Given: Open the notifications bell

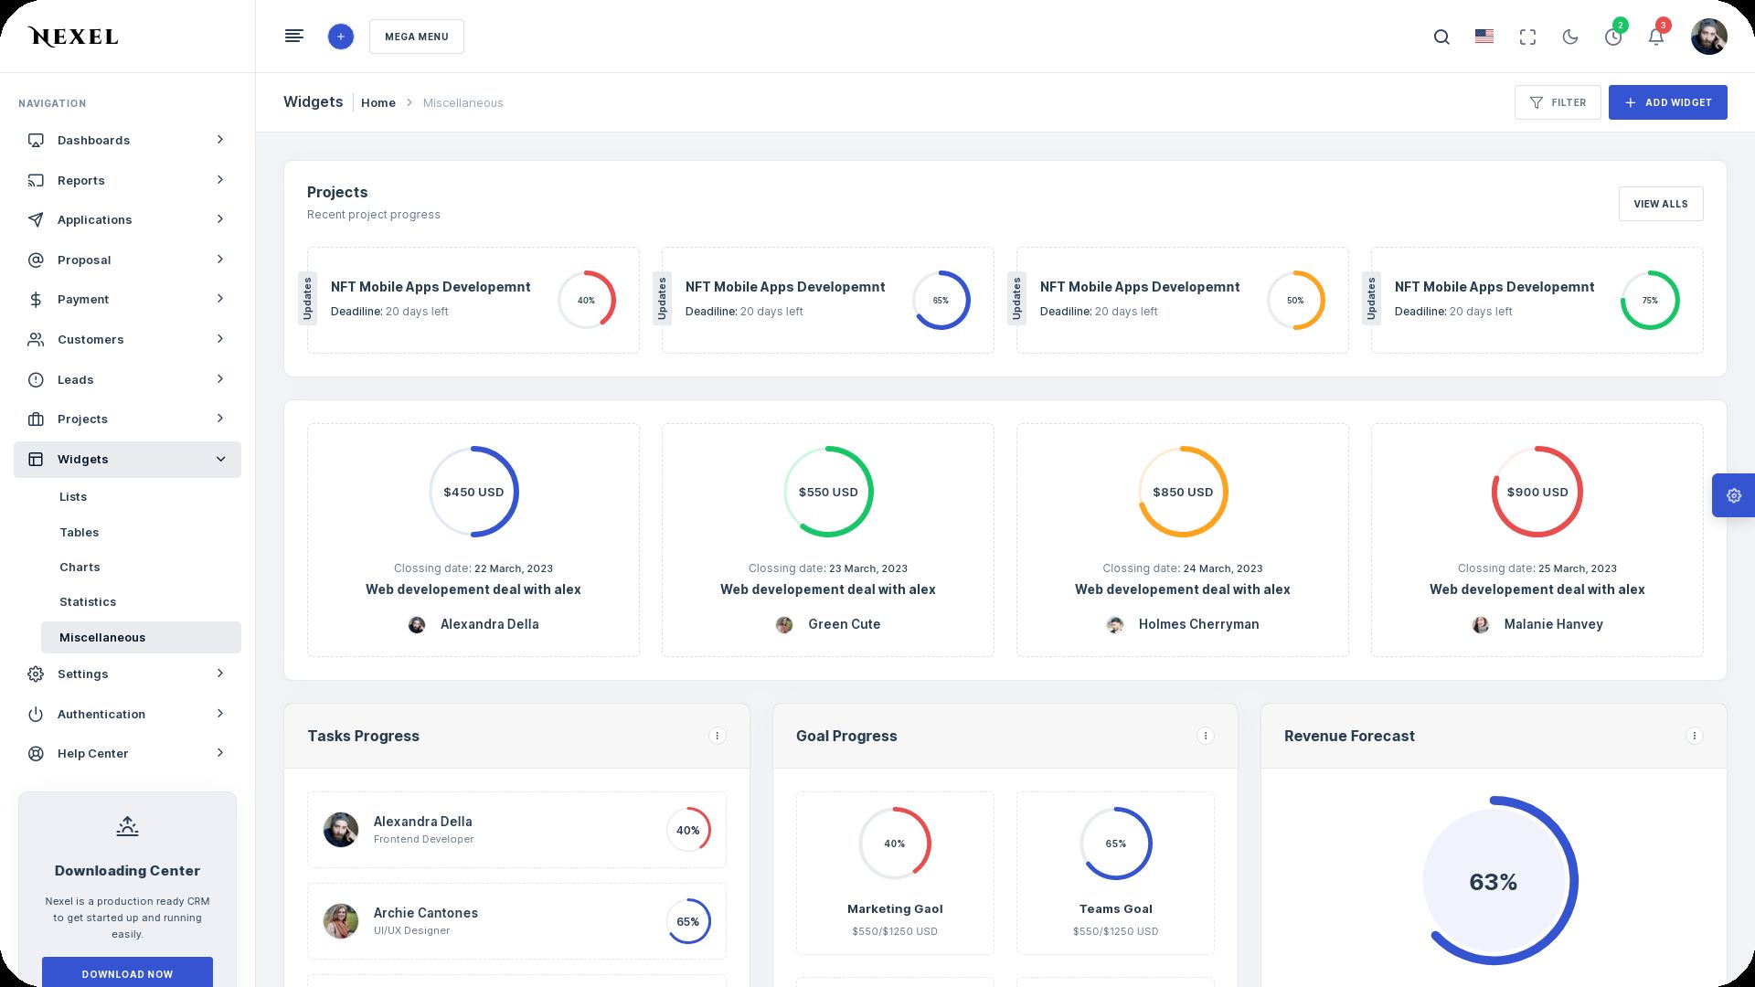Looking at the screenshot, I should tap(1655, 37).
